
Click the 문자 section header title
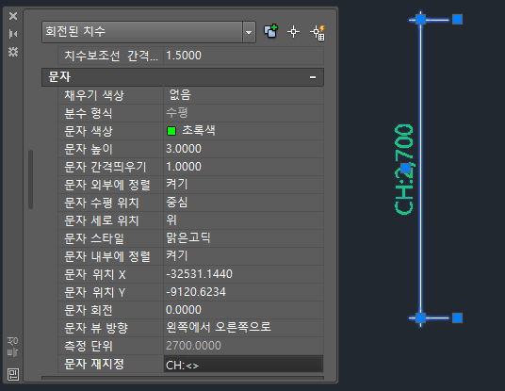pyautogui.click(x=59, y=77)
